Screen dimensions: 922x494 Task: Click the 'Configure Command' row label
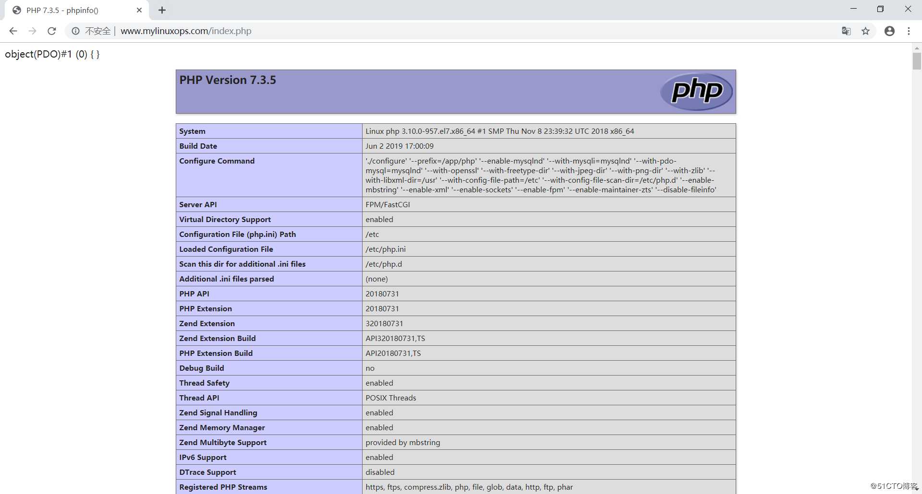(x=217, y=161)
